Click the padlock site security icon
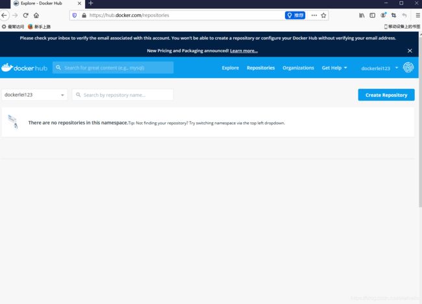422x304 pixels. tap(84, 16)
